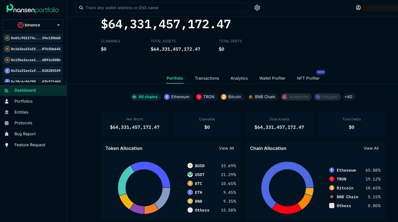This screenshot has width=398, height=222.
Task: Click Ethereum icon of wallet 0x21a31ee1af
Action: [7, 71]
